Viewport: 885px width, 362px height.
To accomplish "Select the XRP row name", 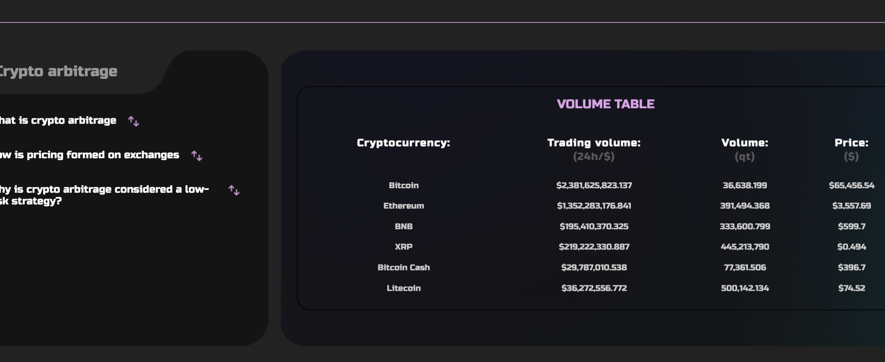I will [x=403, y=247].
